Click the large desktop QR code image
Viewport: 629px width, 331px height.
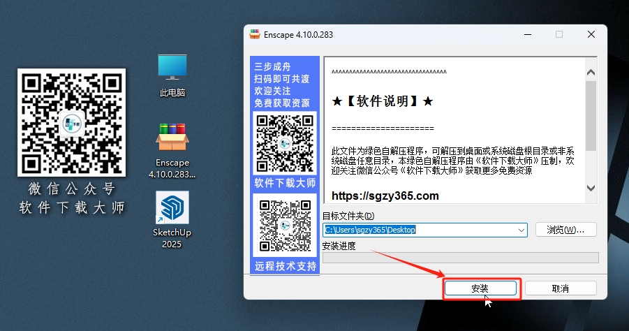71,122
